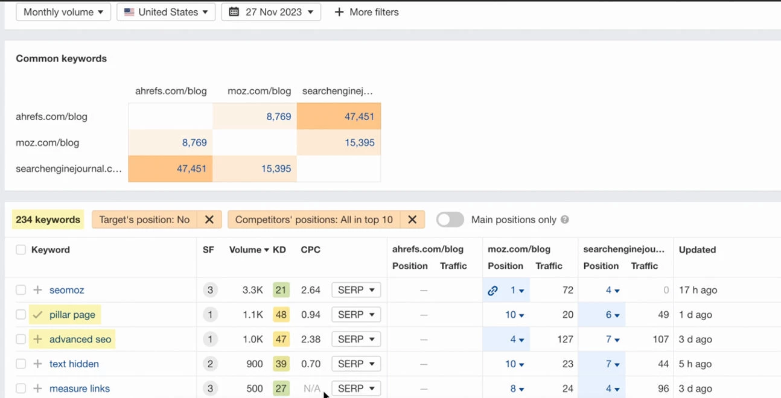This screenshot has width=781, height=398.
Task: Sort by KD column header
Action: [279, 250]
